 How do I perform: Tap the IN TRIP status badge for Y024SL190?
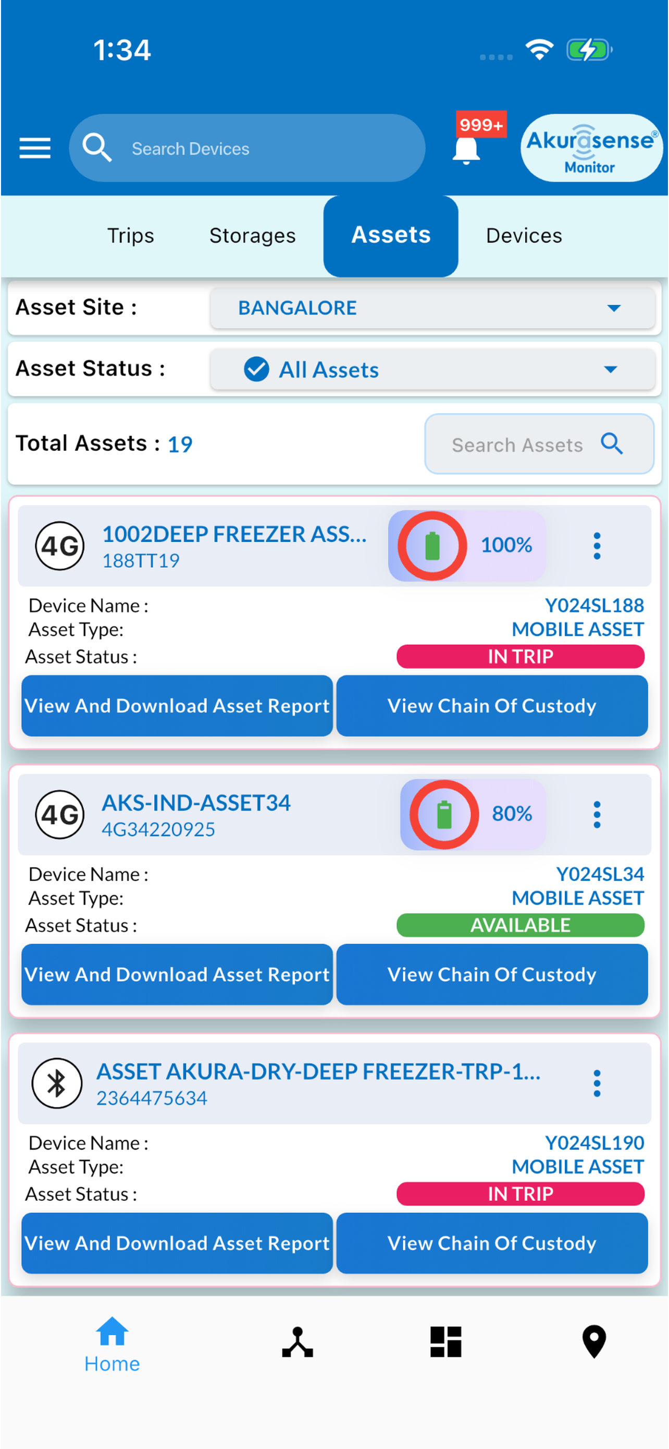click(x=520, y=1194)
